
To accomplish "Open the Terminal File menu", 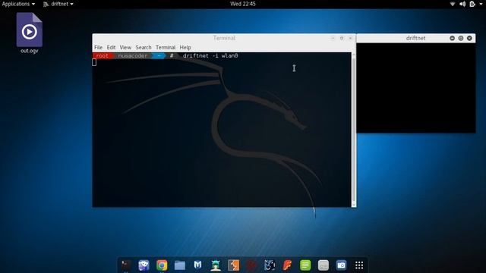I will 98,47.
